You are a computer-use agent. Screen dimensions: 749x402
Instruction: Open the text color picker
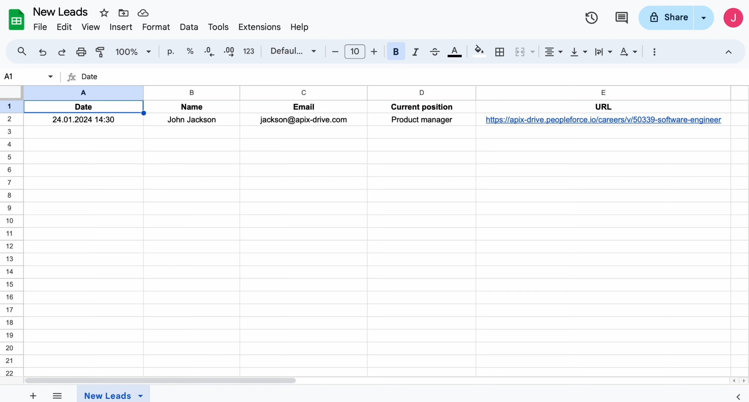[455, 52]
